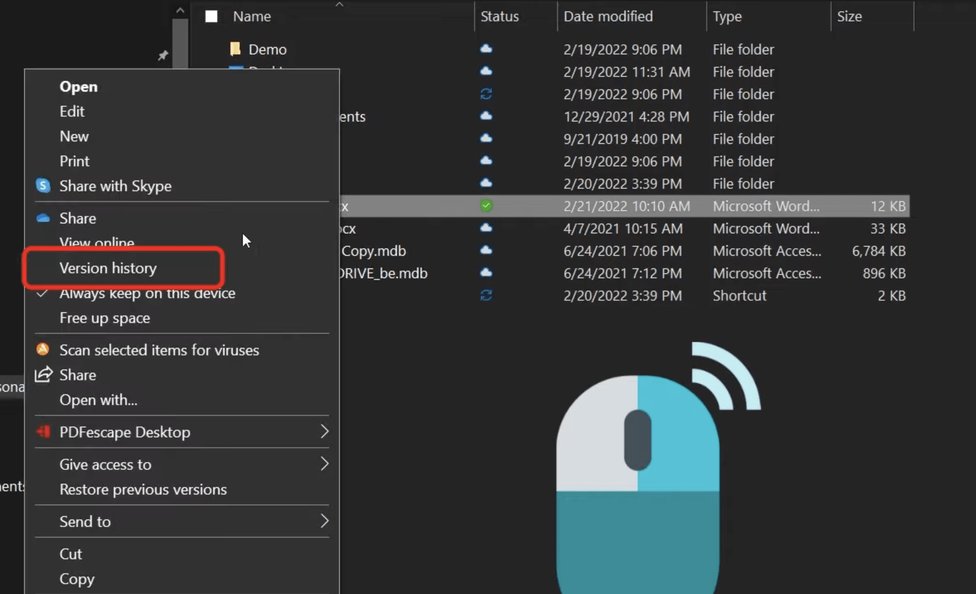The width and height of the screenshot is (976, 594).
Task: Sort by the Name column header
Action: pos(252,17)
